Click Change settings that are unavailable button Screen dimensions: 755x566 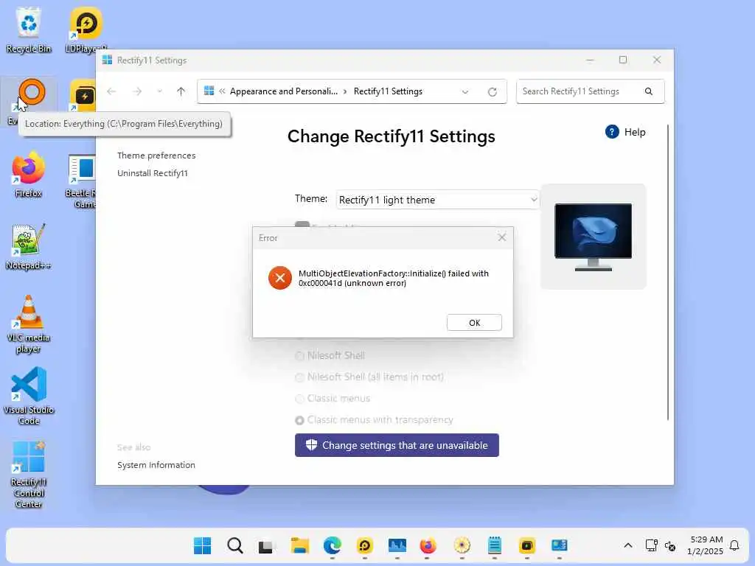point(397,445)
